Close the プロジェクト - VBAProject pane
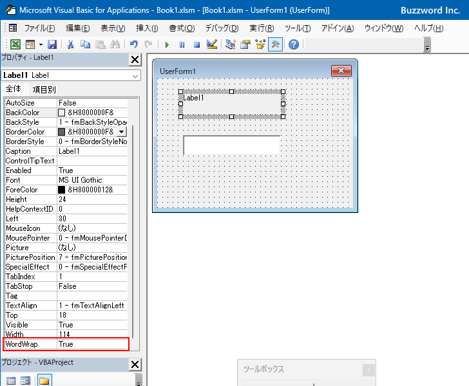 [135, 364]
